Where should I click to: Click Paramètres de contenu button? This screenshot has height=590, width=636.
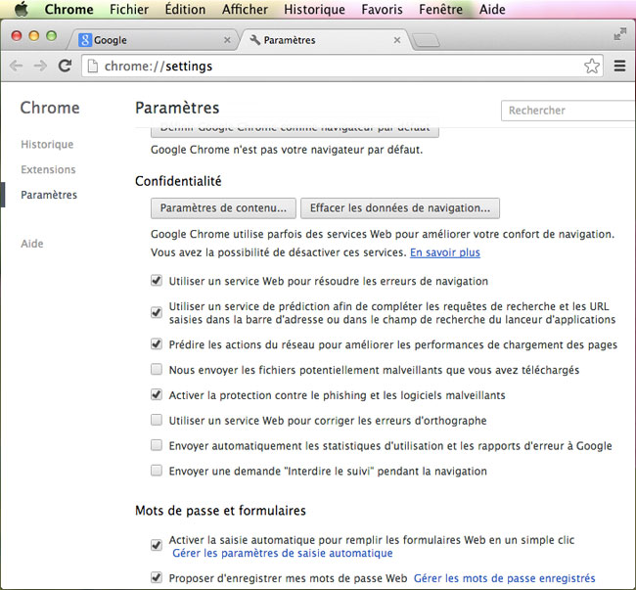223,208
